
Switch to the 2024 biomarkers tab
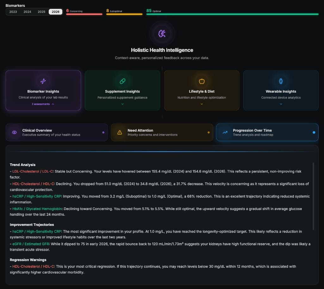tap(27, 11)
